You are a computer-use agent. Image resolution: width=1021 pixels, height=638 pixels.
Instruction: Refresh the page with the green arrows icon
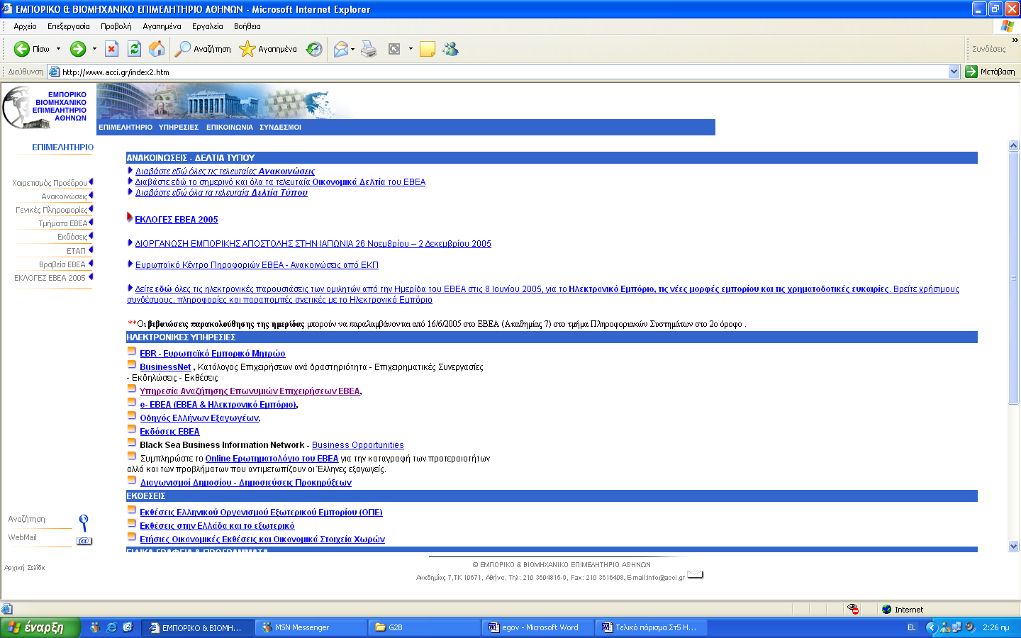click(134, 49)
